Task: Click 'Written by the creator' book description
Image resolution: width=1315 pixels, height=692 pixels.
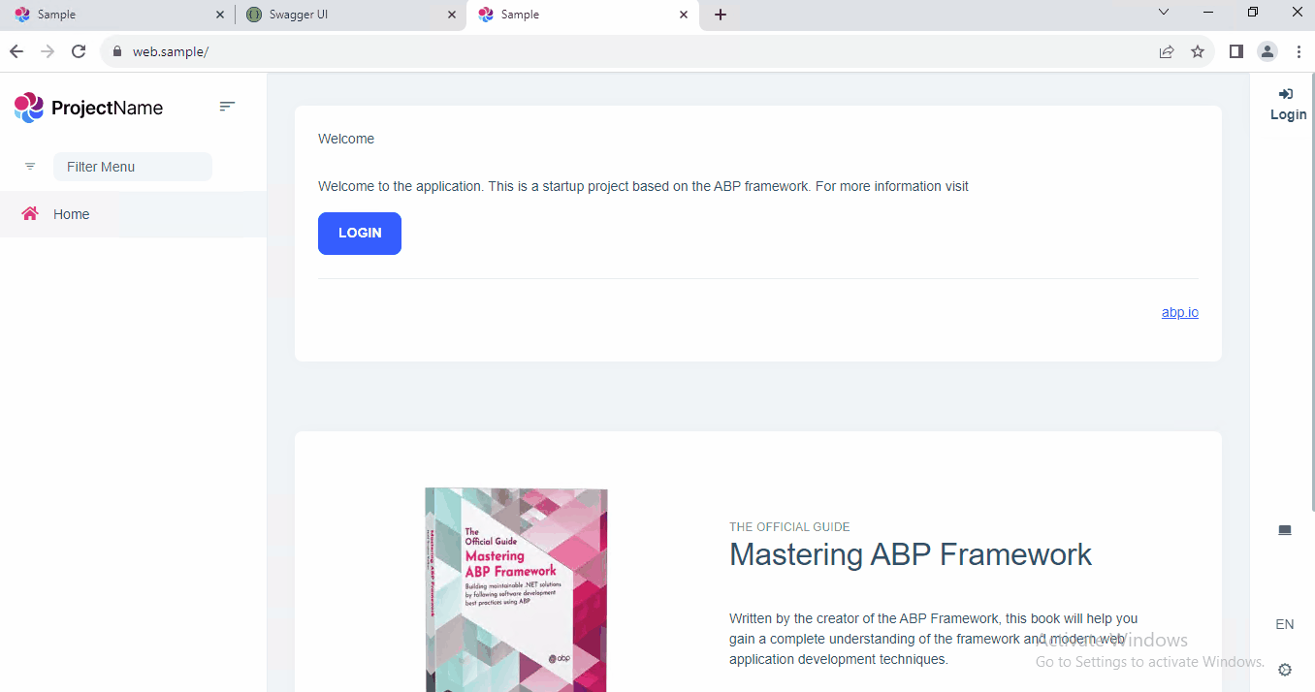Action: pyautogui.click(x=934, y=639)
